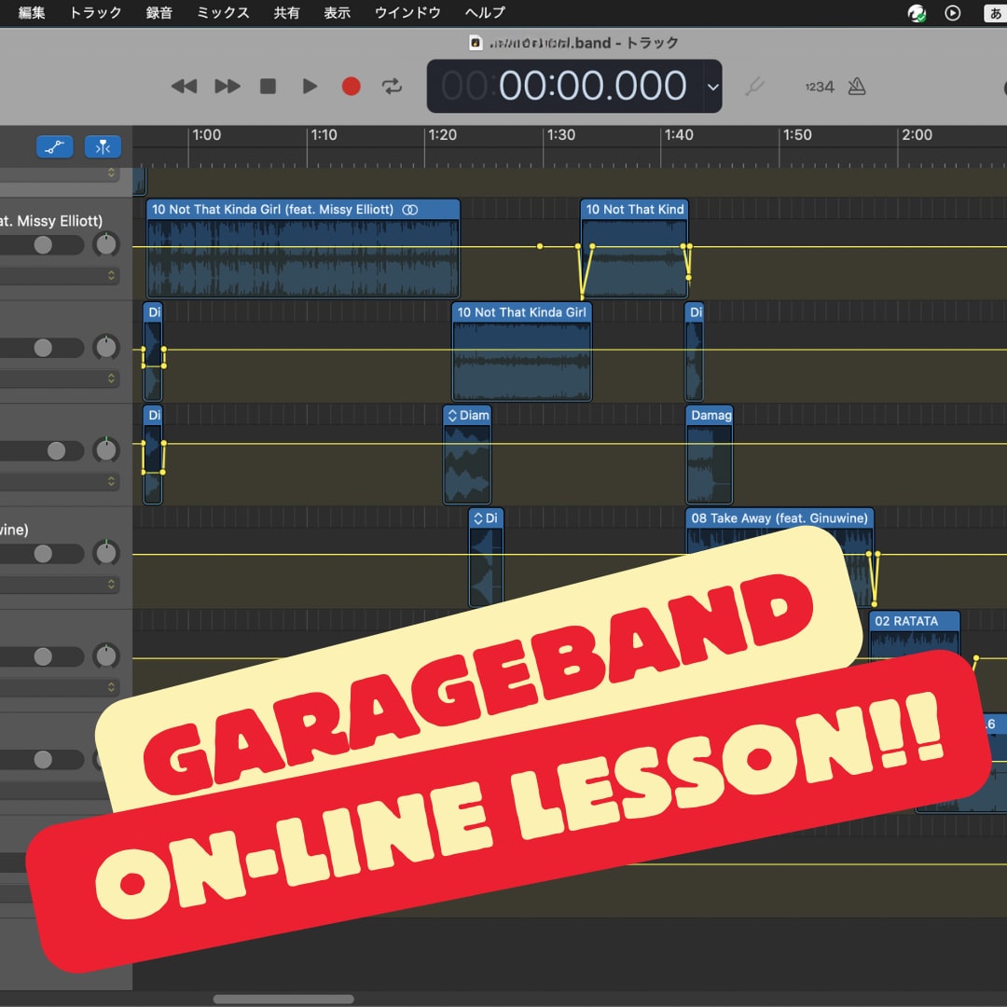The width and height of the screenshot is (1007, 1007).
Task: Click the stop button in transport
Action: [x=268, y=86]
